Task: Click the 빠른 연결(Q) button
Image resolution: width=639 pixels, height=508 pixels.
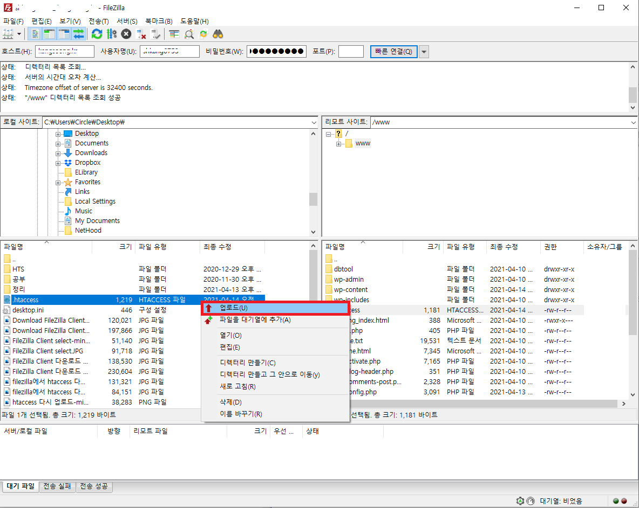Action: pos(393,52)
